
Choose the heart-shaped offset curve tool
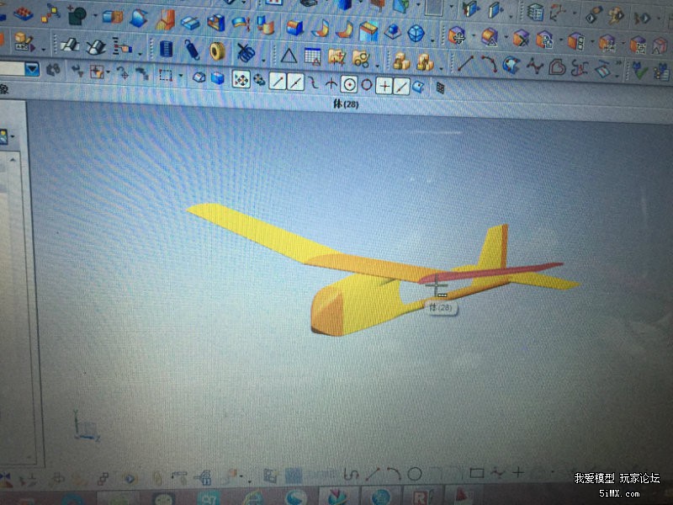557,67
